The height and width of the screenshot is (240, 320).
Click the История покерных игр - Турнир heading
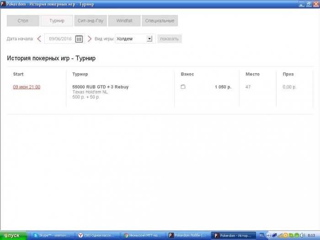coord(51,58)
